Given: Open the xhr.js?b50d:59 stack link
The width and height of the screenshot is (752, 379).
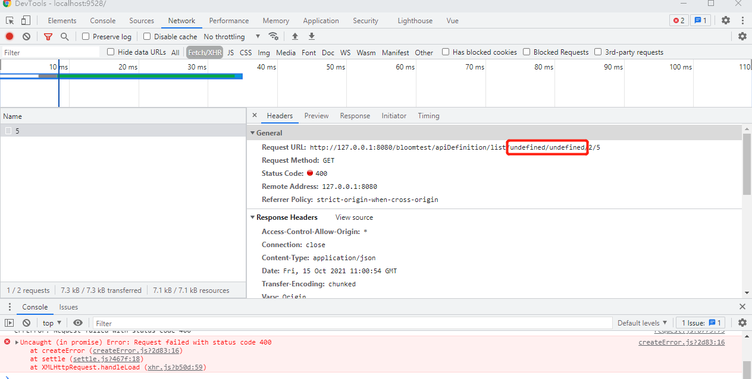Looking at the screenshot, I should coord(176,367).
